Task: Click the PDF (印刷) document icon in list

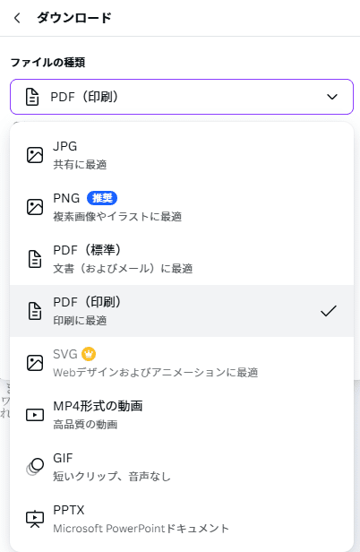Action: (x=35, y=311)
